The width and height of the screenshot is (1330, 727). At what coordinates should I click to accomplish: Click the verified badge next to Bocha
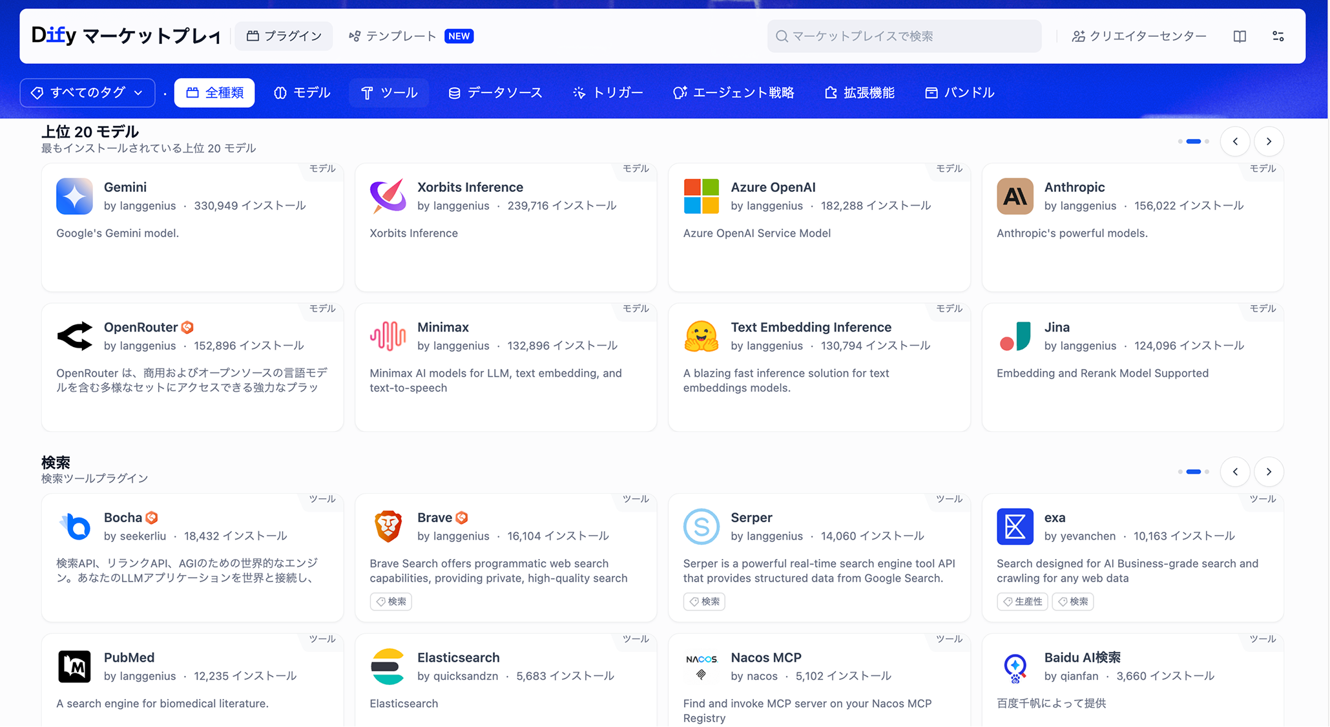(152, 518)
